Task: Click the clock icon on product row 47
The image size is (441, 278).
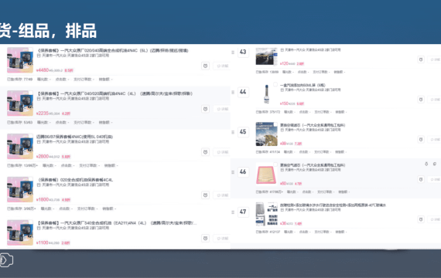Action: pos(421,219)
